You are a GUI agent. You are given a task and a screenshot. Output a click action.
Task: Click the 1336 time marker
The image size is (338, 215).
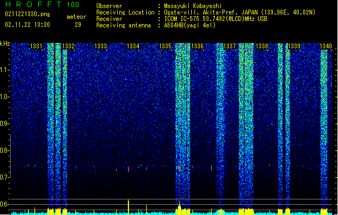197,46
